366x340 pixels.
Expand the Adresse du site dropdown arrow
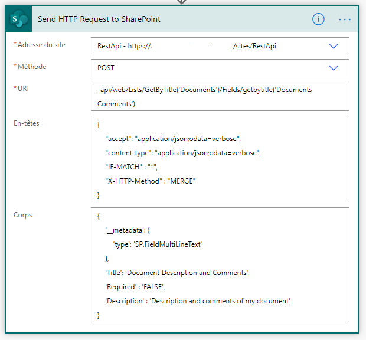[x=334, y=46]
